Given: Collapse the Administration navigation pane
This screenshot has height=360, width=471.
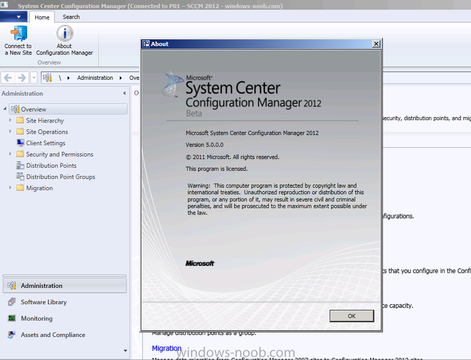Looking at the screenshot, I should pyautogui.click(x=124, y=93).
